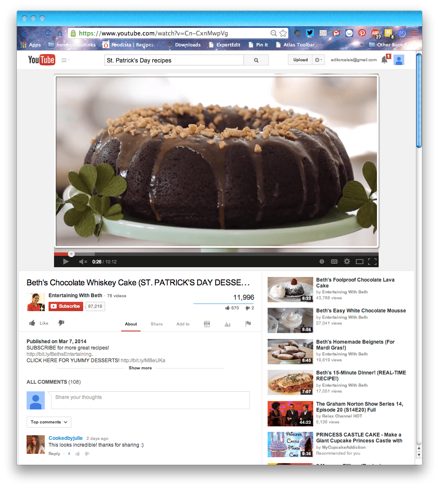
Task: Open Pinterest from the browser toolbar
Action: [x=362, y=33]
